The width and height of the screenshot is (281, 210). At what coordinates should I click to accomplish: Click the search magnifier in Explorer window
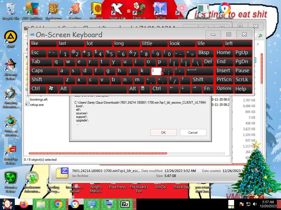click(x=260, y=36)
